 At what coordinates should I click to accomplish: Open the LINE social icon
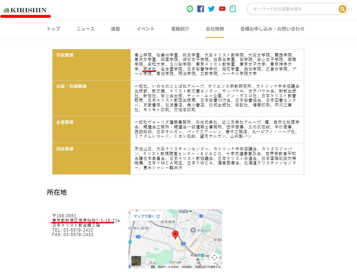point(190,9)
